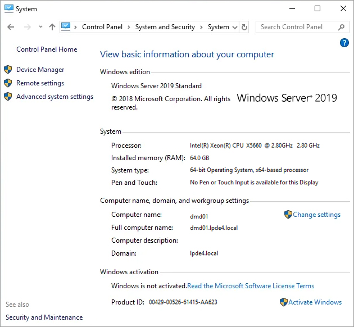
Task: Click the Windows is not activated text
Action: [x=149, y=286]
